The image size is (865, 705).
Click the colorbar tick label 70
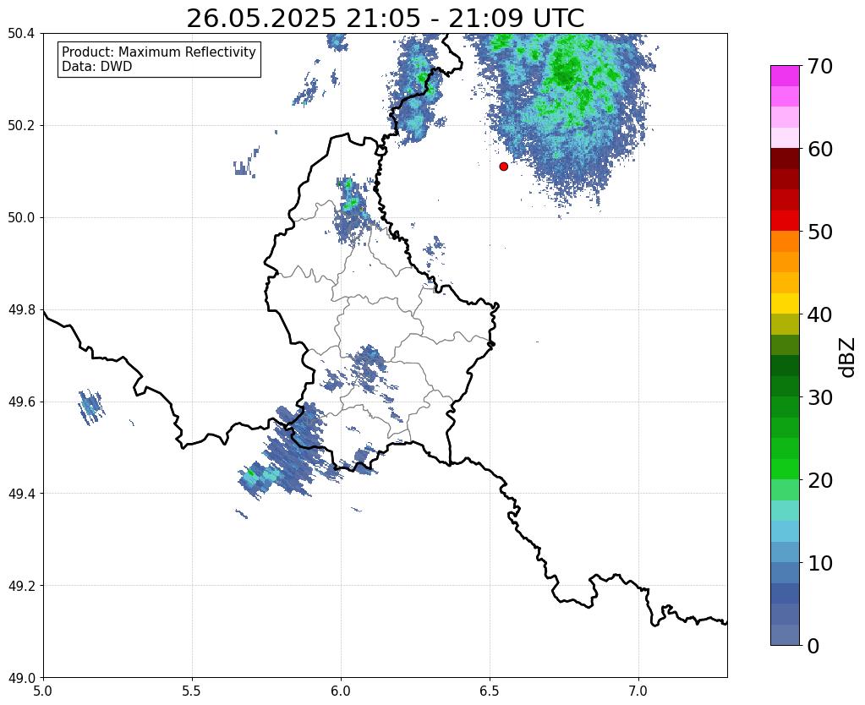[x=820, y=66]
